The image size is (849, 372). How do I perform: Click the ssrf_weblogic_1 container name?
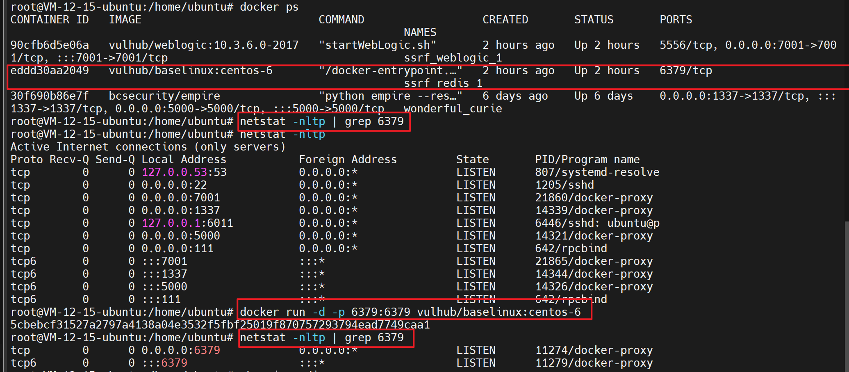tap(453, 58)
